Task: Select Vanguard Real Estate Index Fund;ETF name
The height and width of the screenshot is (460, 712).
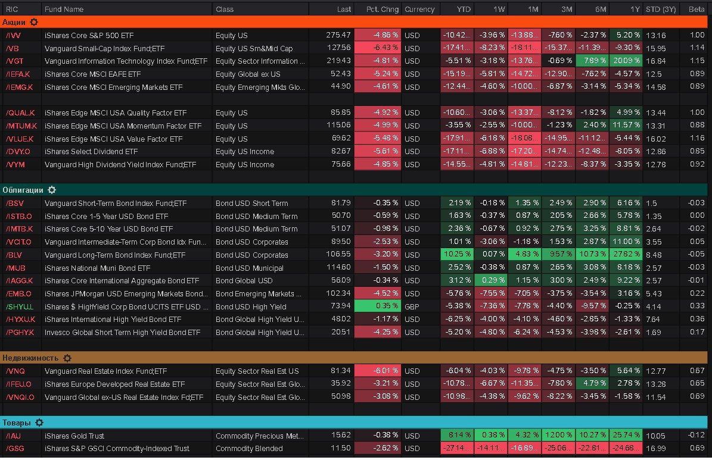Action: click(106, 371)
